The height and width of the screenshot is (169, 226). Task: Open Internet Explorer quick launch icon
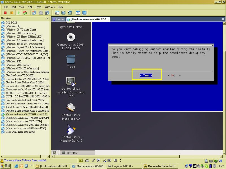click(x=16, y=166)
